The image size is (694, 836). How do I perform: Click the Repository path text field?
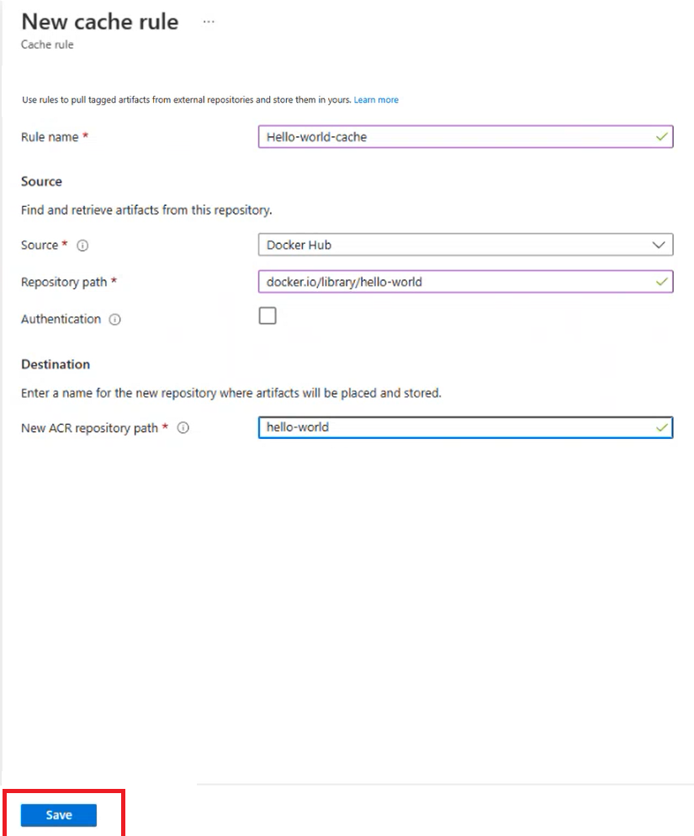pos(454,282)
